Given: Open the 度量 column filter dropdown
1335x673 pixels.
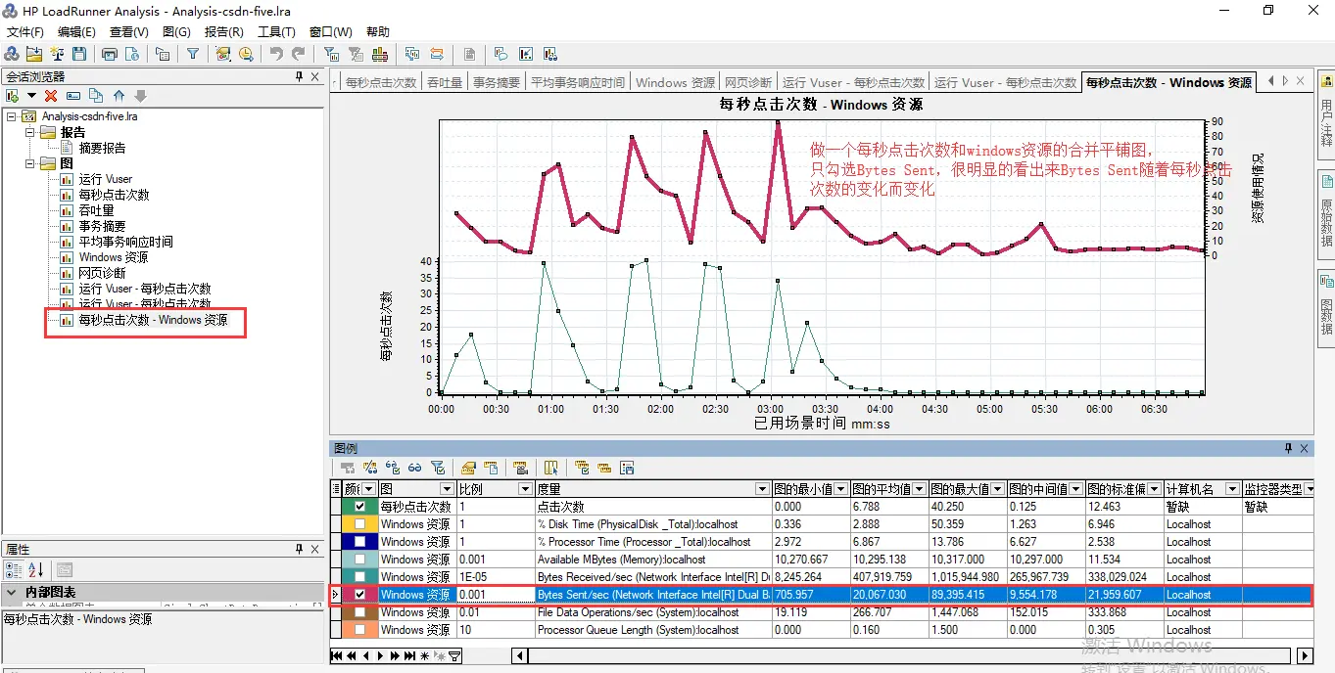Looking at the screenshot, I should [x=761, y=489].
